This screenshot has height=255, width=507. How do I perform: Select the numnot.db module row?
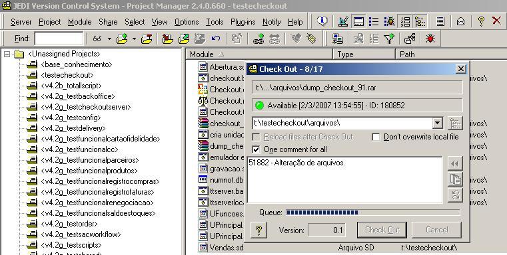pyautogui.click(x=227, y=179)
